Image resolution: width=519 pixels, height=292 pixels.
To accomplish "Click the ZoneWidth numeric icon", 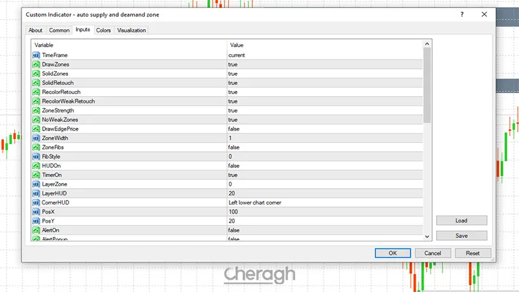I will tap(36, 138).
